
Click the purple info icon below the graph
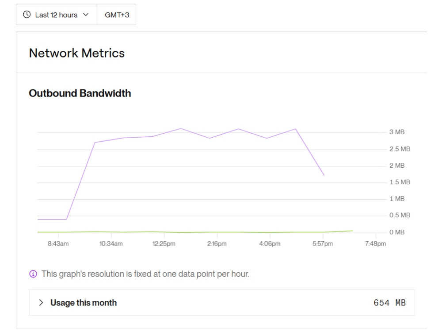click(x=33, y=274)
